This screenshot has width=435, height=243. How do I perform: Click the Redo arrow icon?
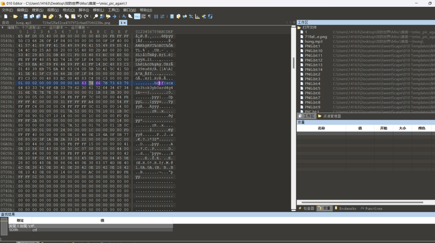pos(85,17)
